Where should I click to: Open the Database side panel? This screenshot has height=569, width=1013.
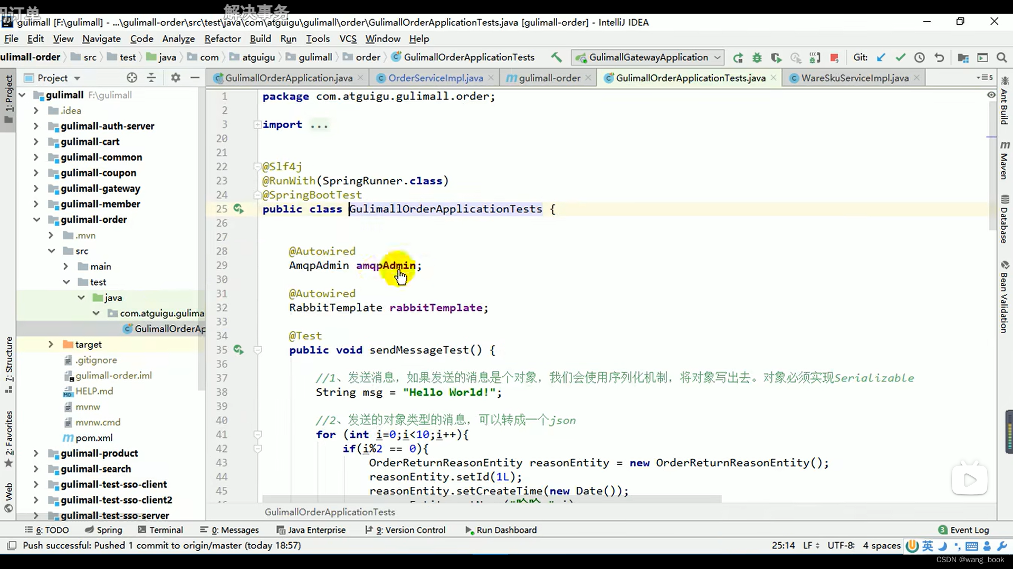tap(1005, 219)
